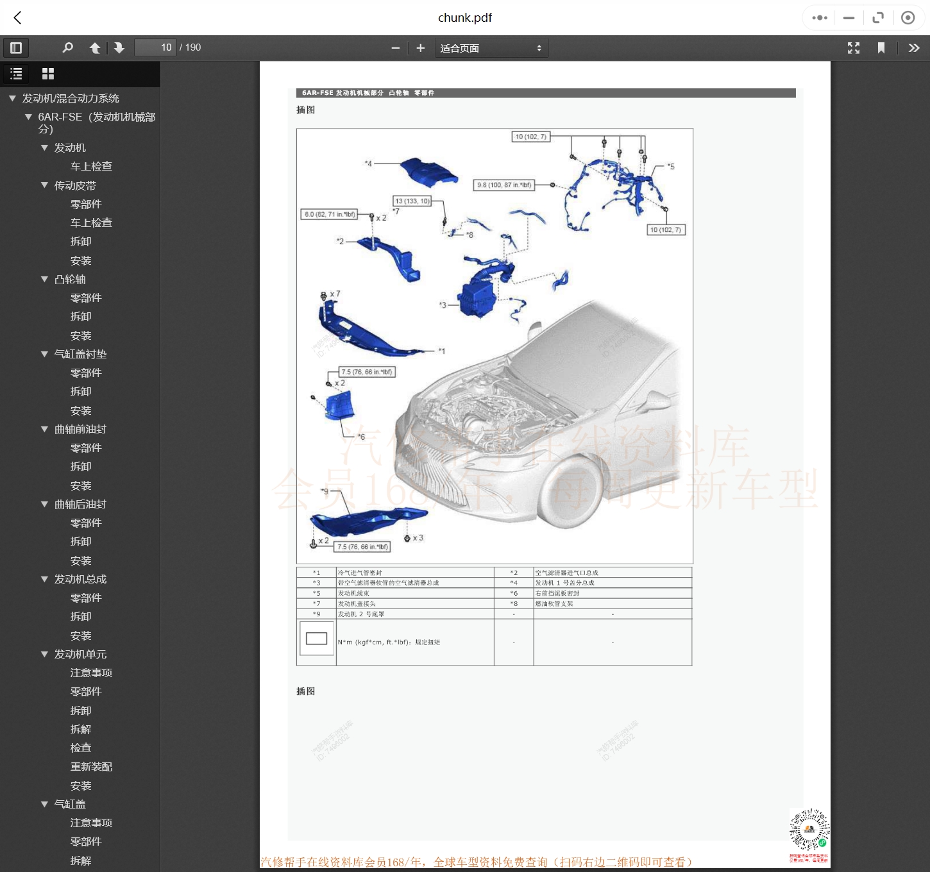
Task: Open the more tools double-arrow menu
Action: tap(914, 48)
